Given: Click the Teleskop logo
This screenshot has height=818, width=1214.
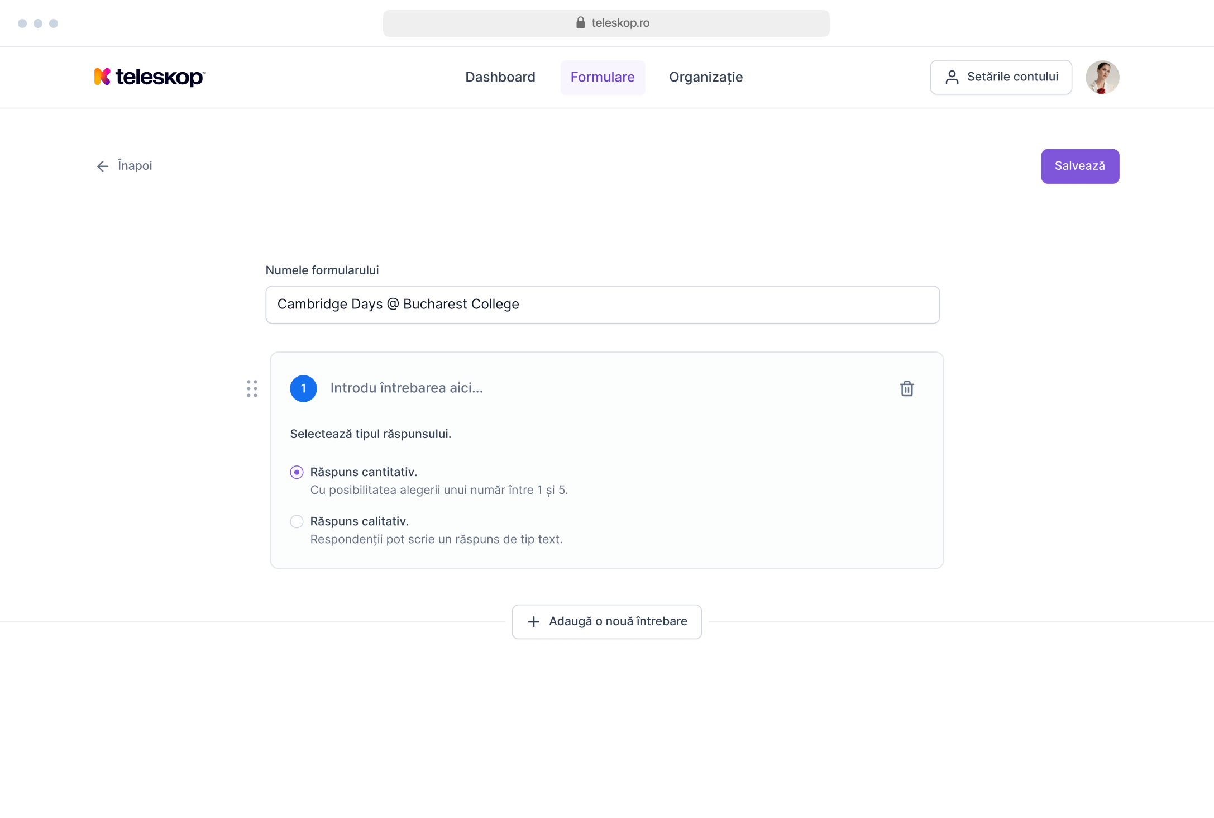Looking at the screenshot, I should (150, 77).
